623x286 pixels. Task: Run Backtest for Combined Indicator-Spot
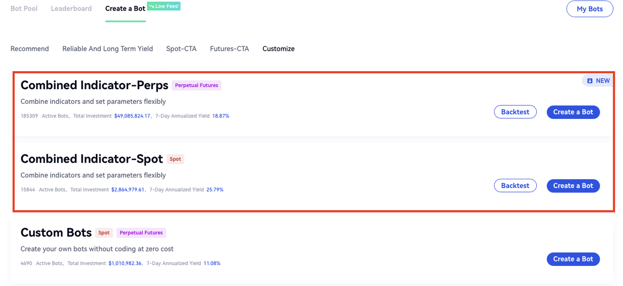pos(515,186)
